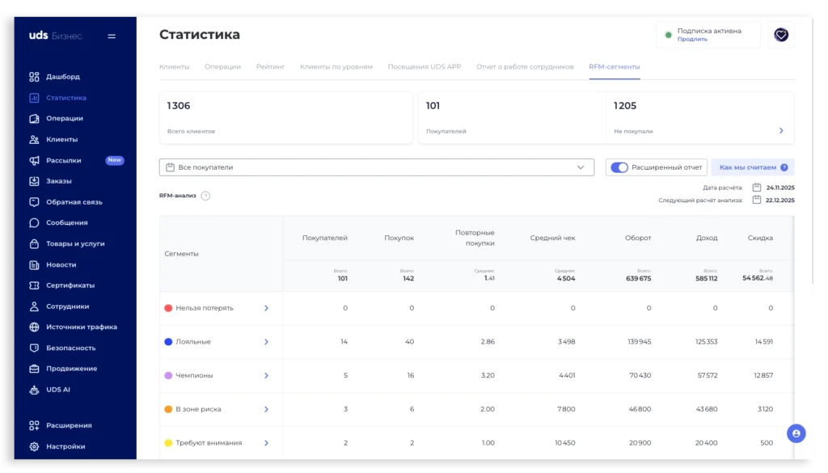
Task: Disable the Расширенный отчет toggle
Action: tap(618, 167)
